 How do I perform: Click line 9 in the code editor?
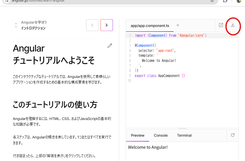(159, 75)
